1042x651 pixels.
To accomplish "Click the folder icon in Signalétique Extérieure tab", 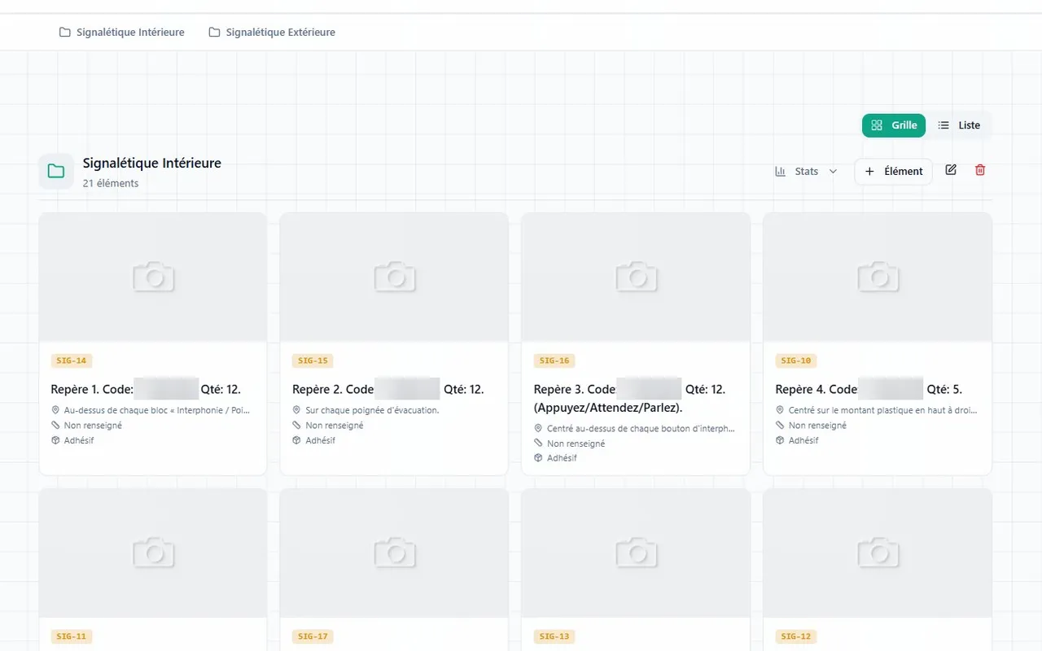I will [214, 33].
